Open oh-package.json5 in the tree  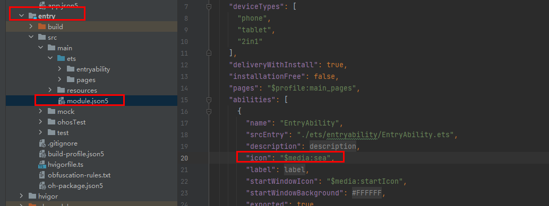click(75, 186)
